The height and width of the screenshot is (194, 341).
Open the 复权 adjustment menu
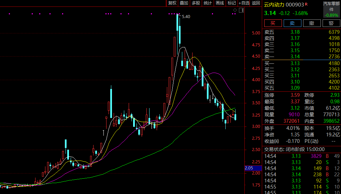tap(172, 3)
